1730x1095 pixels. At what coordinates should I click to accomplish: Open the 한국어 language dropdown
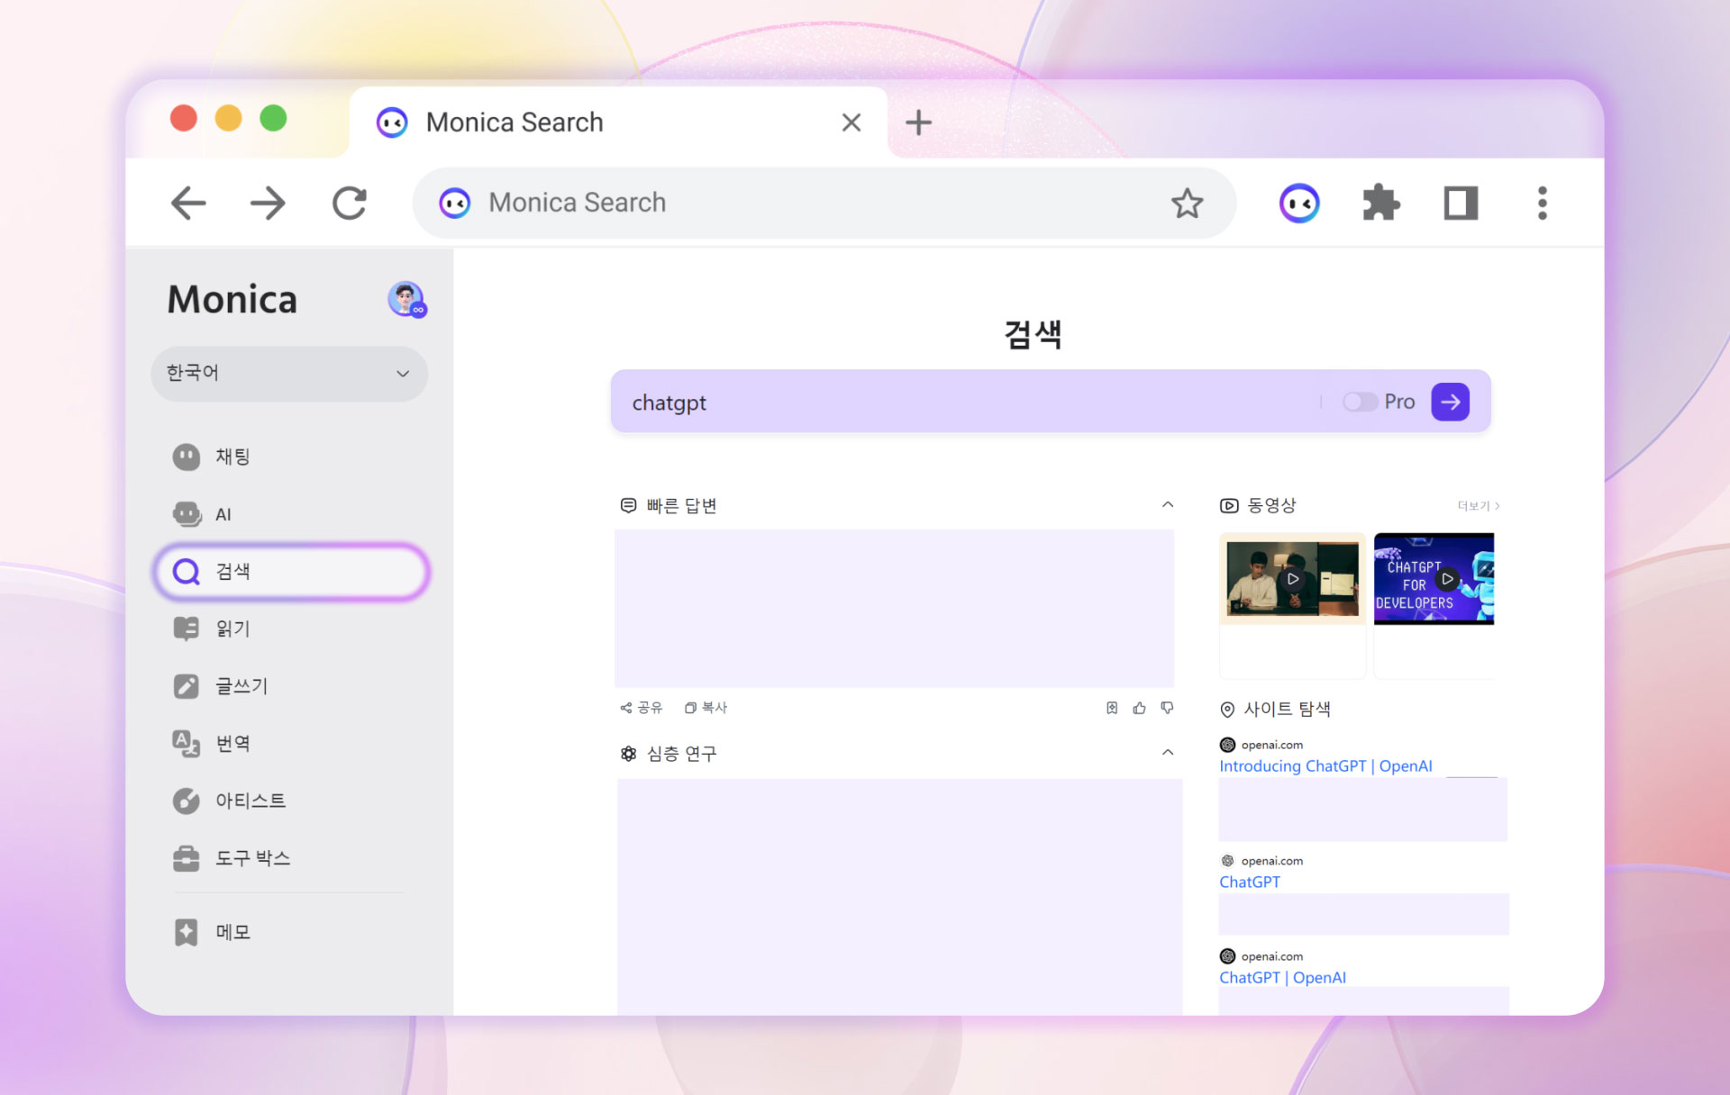[x=288, y=373]
